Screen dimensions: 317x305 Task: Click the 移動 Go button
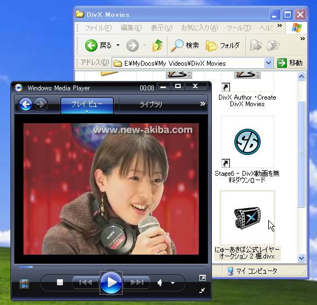click(290, 63)
